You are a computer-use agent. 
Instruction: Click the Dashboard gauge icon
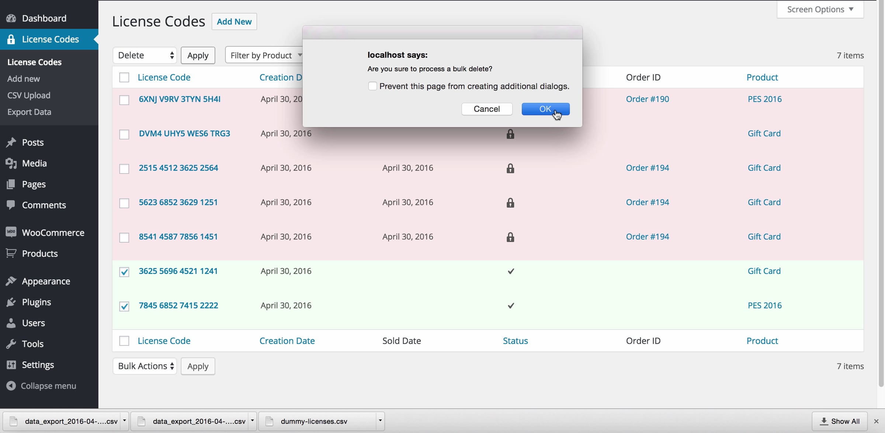tap(11, 18)
